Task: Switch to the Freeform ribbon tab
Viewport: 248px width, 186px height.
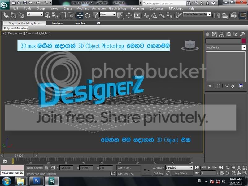Action: (x=57, y=23)
